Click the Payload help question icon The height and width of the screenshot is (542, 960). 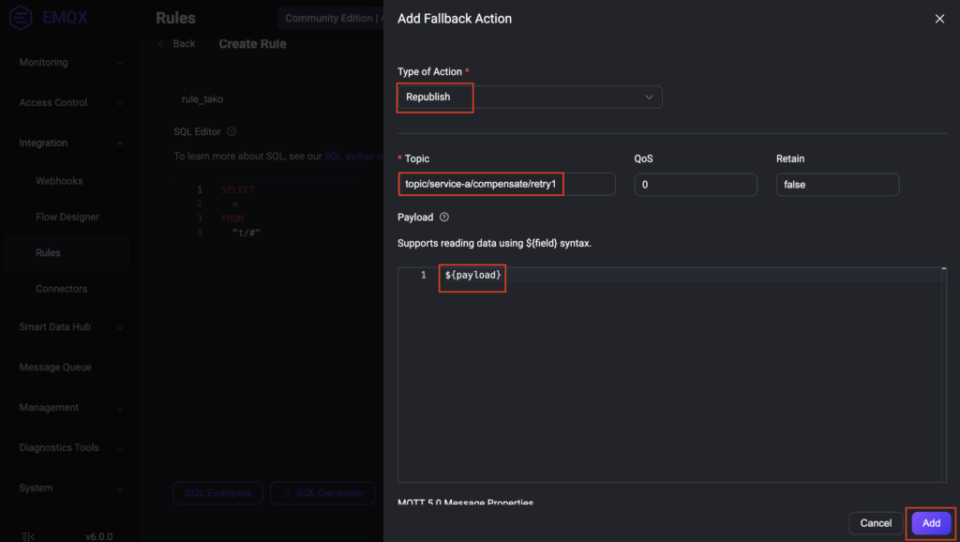pyautogui.click(x=444, y=218)
